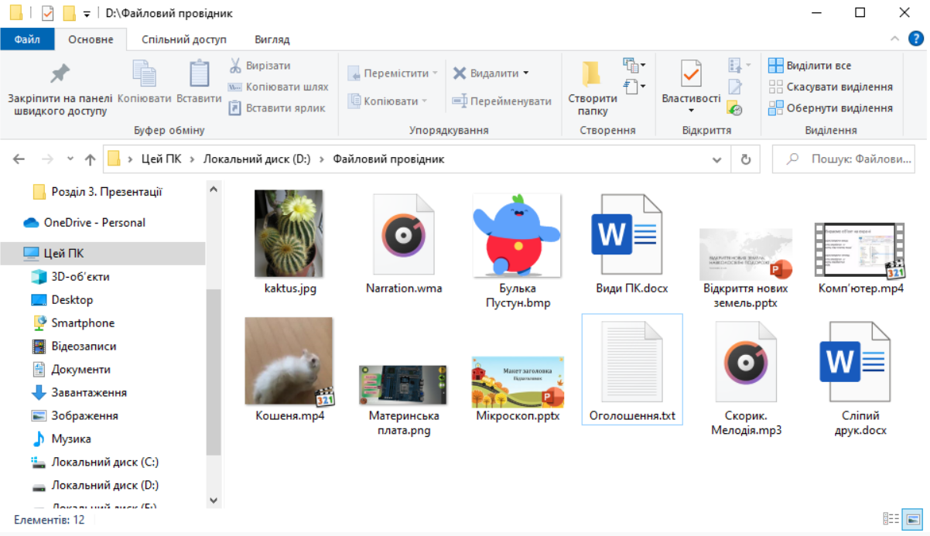Collapse the ribbon with chevron

895,39
